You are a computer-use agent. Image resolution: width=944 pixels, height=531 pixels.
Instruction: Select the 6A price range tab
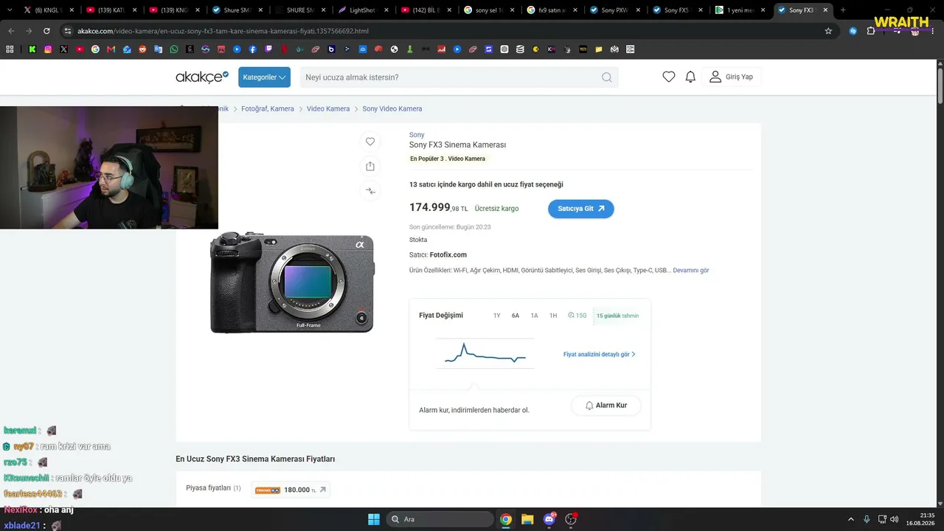(x=516, y=316)
